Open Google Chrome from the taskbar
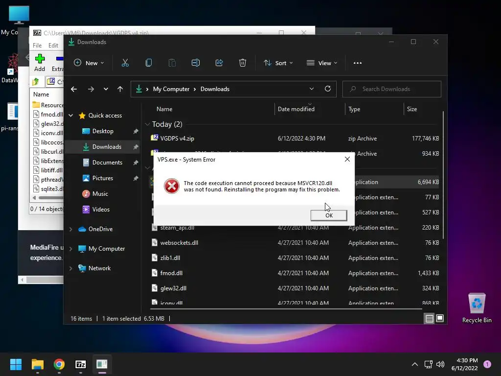Screen dimensions: 501x376 [59, 364]
